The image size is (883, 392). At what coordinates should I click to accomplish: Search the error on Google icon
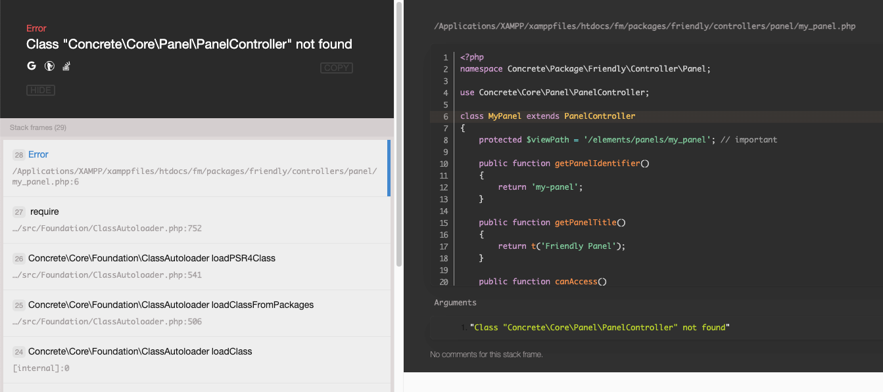(31, 66)
